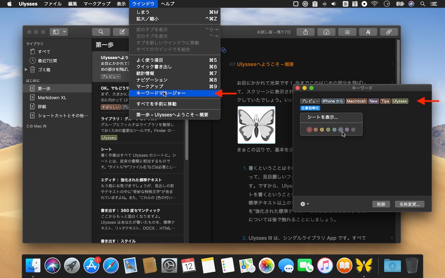The image size is (445, 278).
Task: Choose キーワードマネージャー in the Window menu
Action: pyautogui.click(x=175, y=93)
